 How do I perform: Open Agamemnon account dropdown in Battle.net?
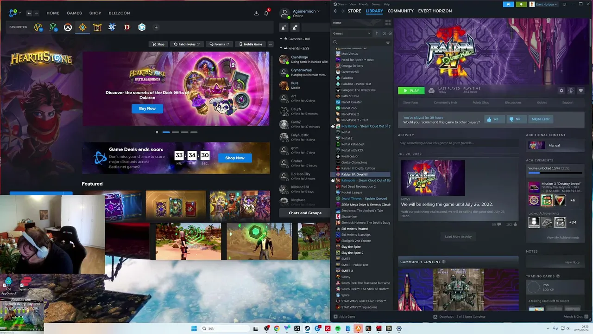(x=305, y=11)
